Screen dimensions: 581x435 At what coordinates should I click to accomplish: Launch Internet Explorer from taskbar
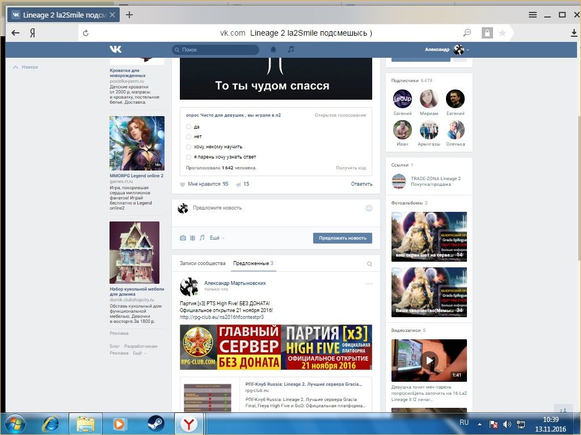click(x=50, y=424)
